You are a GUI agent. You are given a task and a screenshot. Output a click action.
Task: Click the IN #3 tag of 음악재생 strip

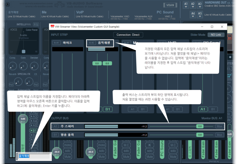(x=92, y=43)
